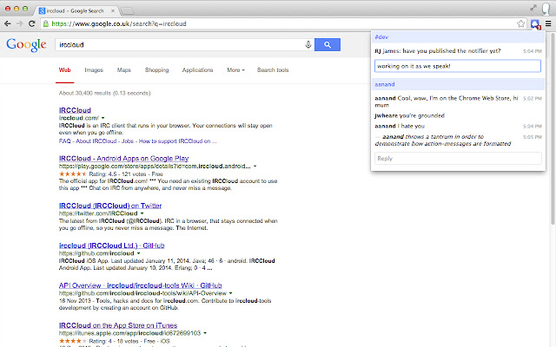Expand the More dropdown
This screenshot has height=347, width=556.
235,70
